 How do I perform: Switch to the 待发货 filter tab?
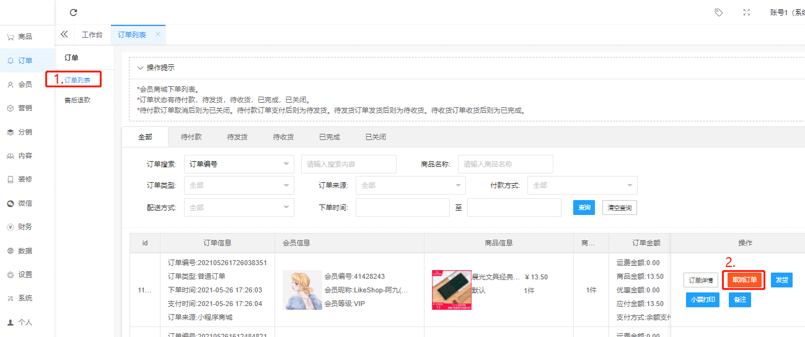pos(237,137)
